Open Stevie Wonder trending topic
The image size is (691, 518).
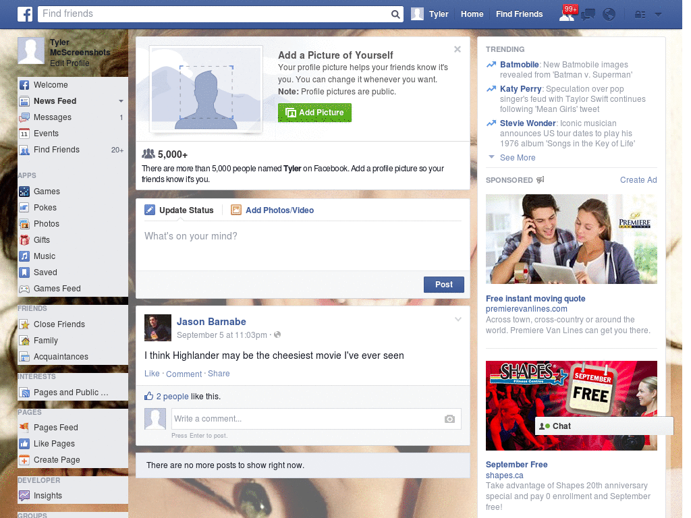[528, 123]
